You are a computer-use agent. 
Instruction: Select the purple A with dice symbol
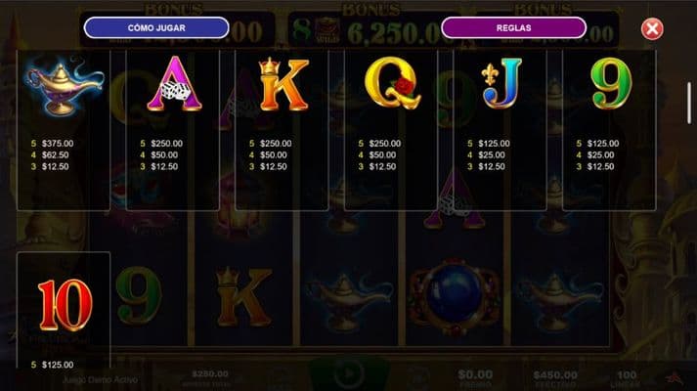click(174, 83)
